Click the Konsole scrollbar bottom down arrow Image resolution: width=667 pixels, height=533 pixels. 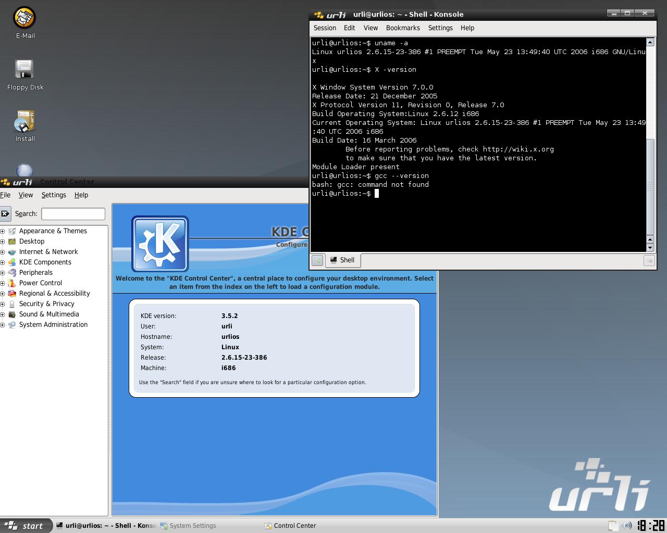650,248
